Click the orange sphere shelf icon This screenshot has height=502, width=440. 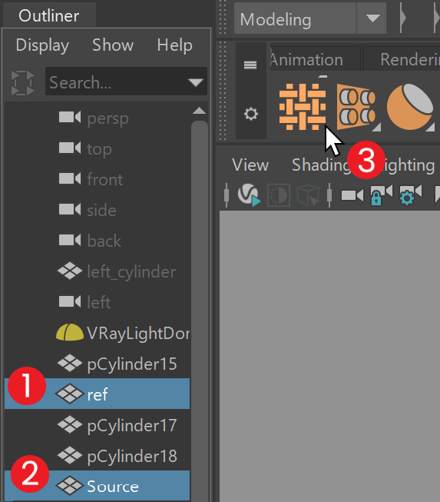click(x=409, y=107)
